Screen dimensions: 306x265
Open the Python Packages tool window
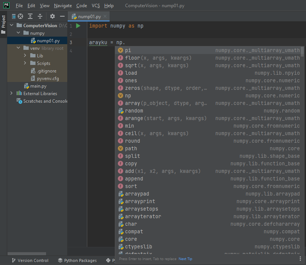pos(77,260)
